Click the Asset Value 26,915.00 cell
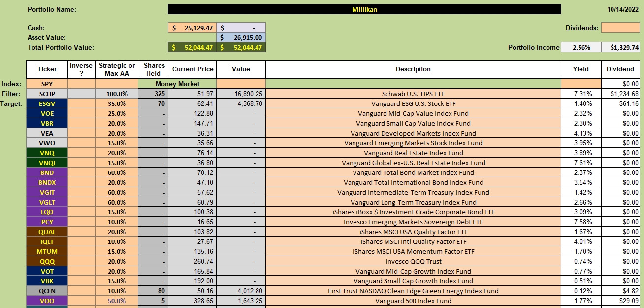The height and width of the screenshot is (308, 644). coord(241,37)
